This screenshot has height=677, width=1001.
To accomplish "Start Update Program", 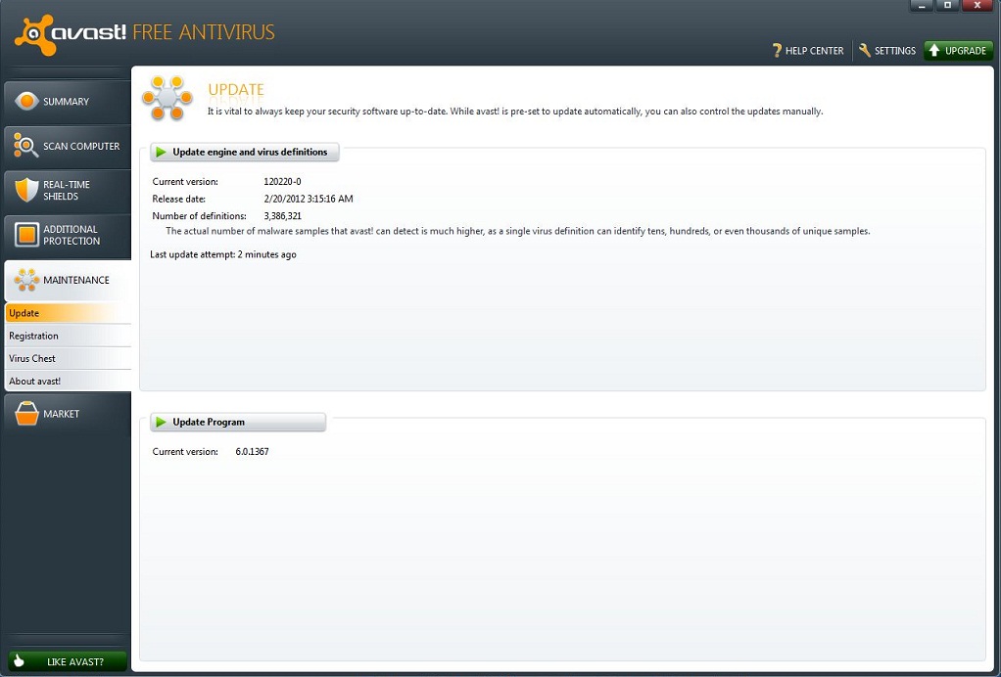I will click(238, 422).
